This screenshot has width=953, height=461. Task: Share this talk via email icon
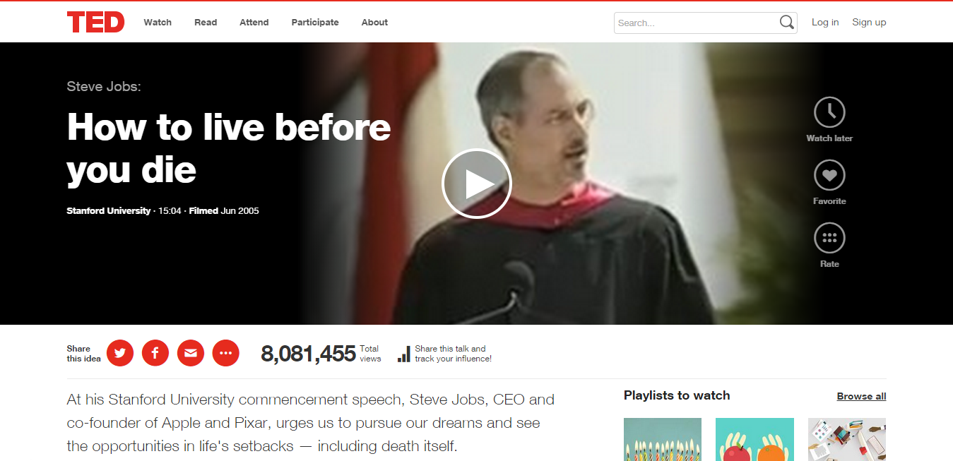coord(191,353)
